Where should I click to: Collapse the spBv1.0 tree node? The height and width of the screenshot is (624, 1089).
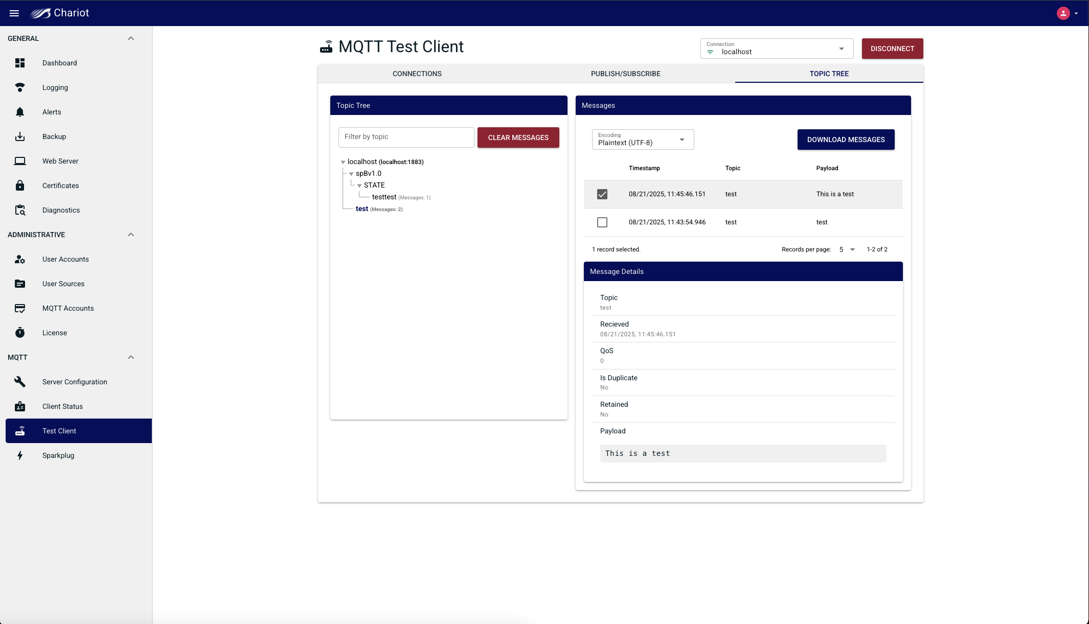351,174
